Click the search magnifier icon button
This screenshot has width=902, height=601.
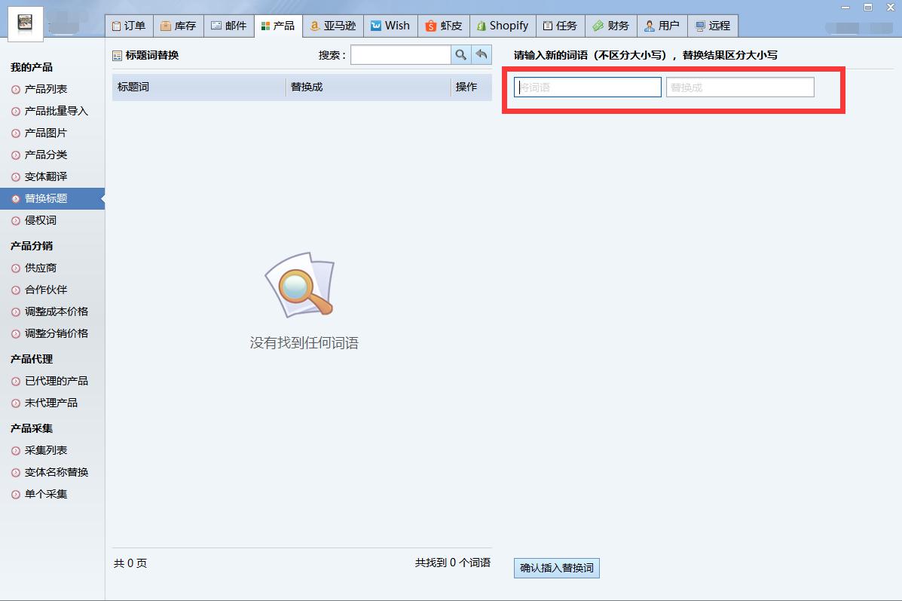point(460,55)
